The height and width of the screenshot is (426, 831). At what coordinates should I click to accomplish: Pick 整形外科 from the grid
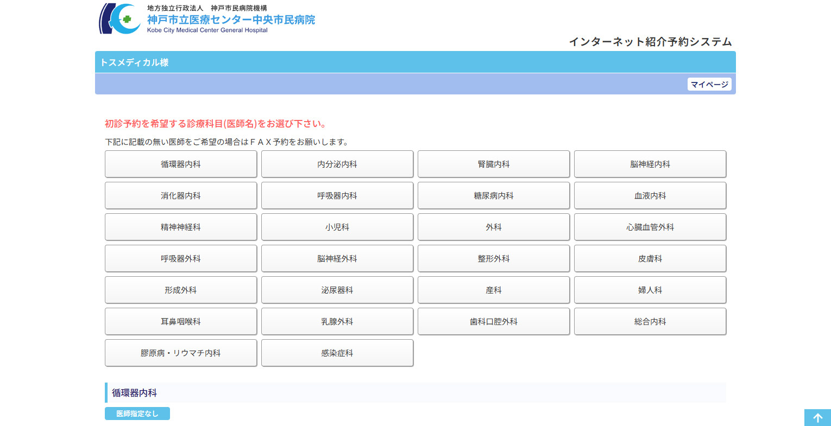[x=494, y=258]
